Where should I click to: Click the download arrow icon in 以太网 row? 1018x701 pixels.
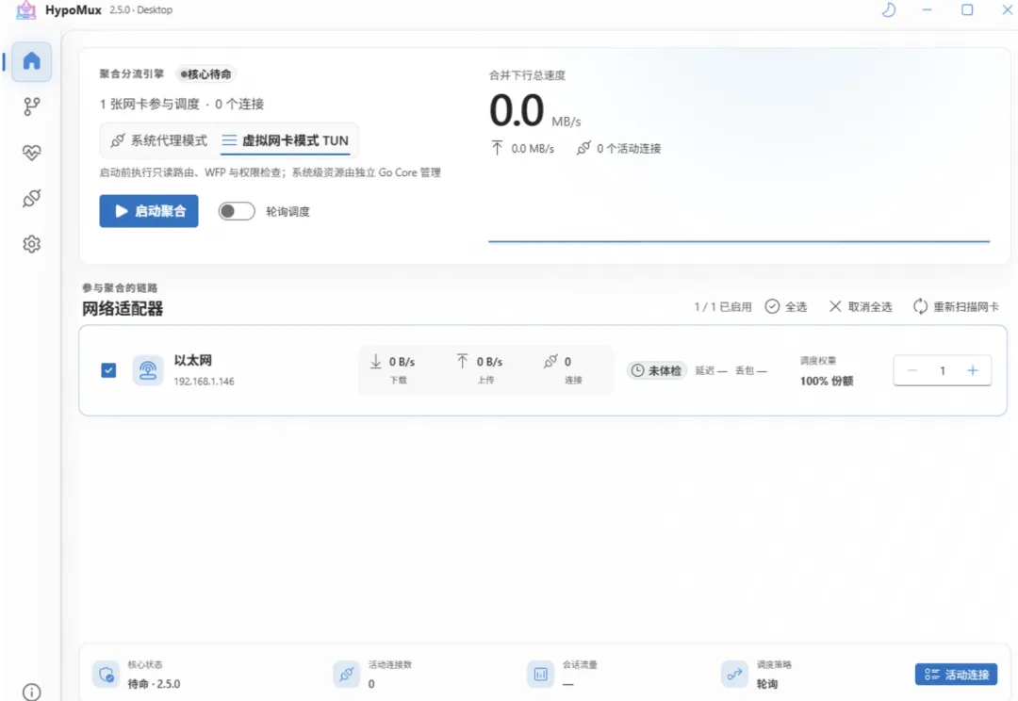pyautogui.click(x=376, y=362)
